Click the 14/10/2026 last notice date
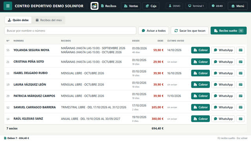The width and height of the screenshot is (251, 141). pyautogui.click(x=174, y=50)
